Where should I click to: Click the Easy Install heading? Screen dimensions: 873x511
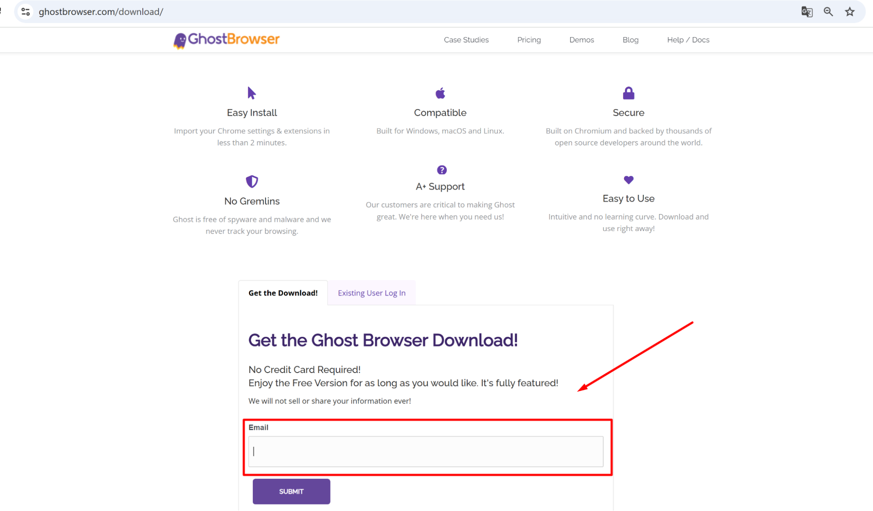click(x=252, y=113)
